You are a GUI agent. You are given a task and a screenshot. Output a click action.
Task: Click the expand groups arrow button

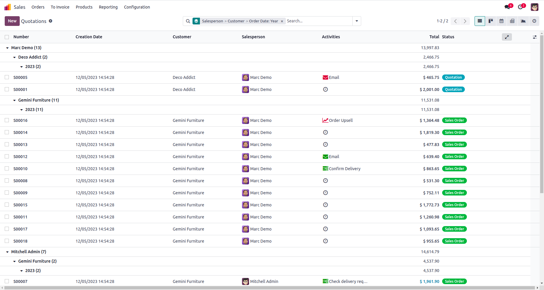pyautogui.click(x=507, y=37)
